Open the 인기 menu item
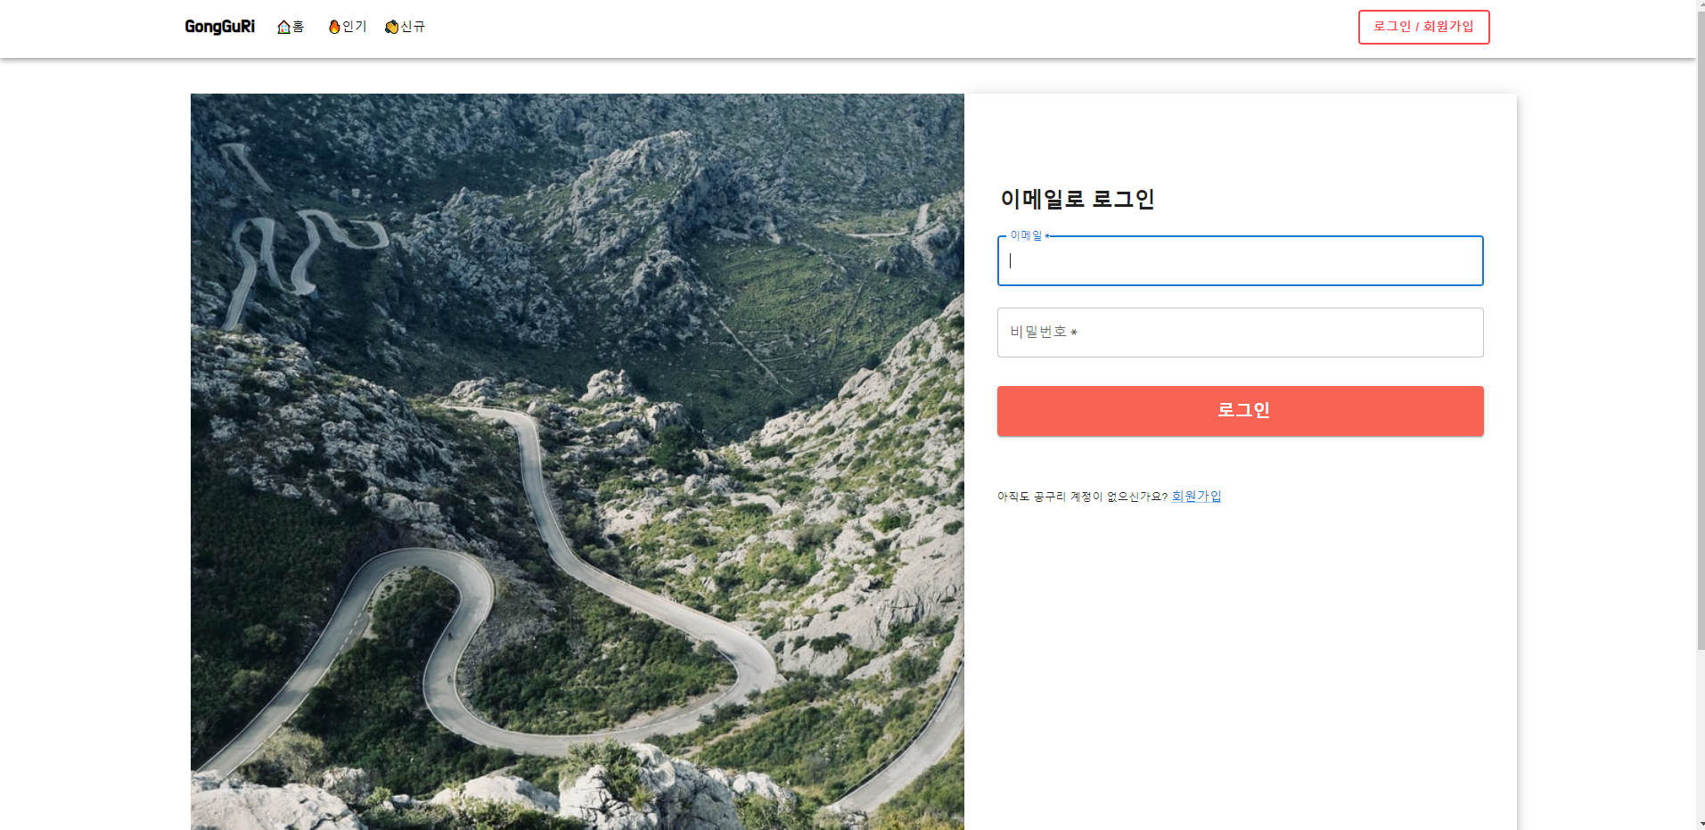The image size is (1705, 830). (x=348, y=27)
